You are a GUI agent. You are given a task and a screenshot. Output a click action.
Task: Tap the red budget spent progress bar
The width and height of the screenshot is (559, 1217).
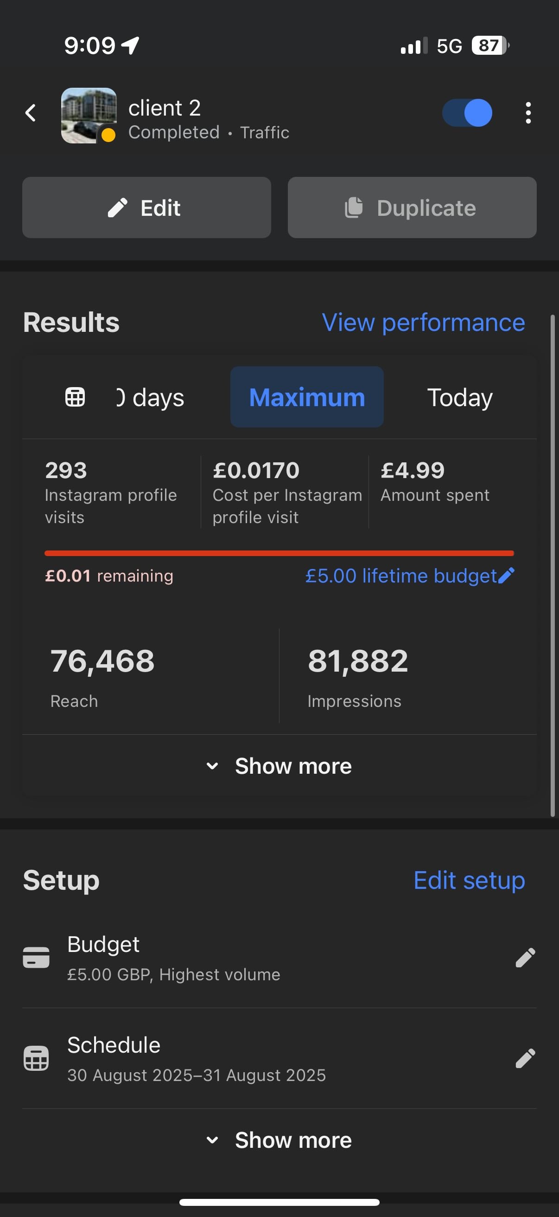point(279,553)
